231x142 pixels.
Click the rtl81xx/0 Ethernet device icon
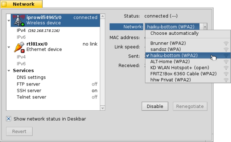pos(19,47)
